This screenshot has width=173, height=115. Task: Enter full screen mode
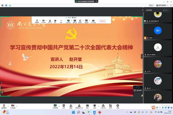[171, 5]
